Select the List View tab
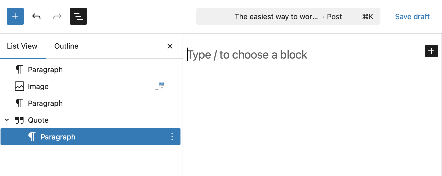Screen dimensions: 442x176 22,46
